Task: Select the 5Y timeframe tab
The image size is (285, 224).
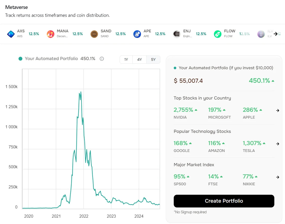Action: 153,60
